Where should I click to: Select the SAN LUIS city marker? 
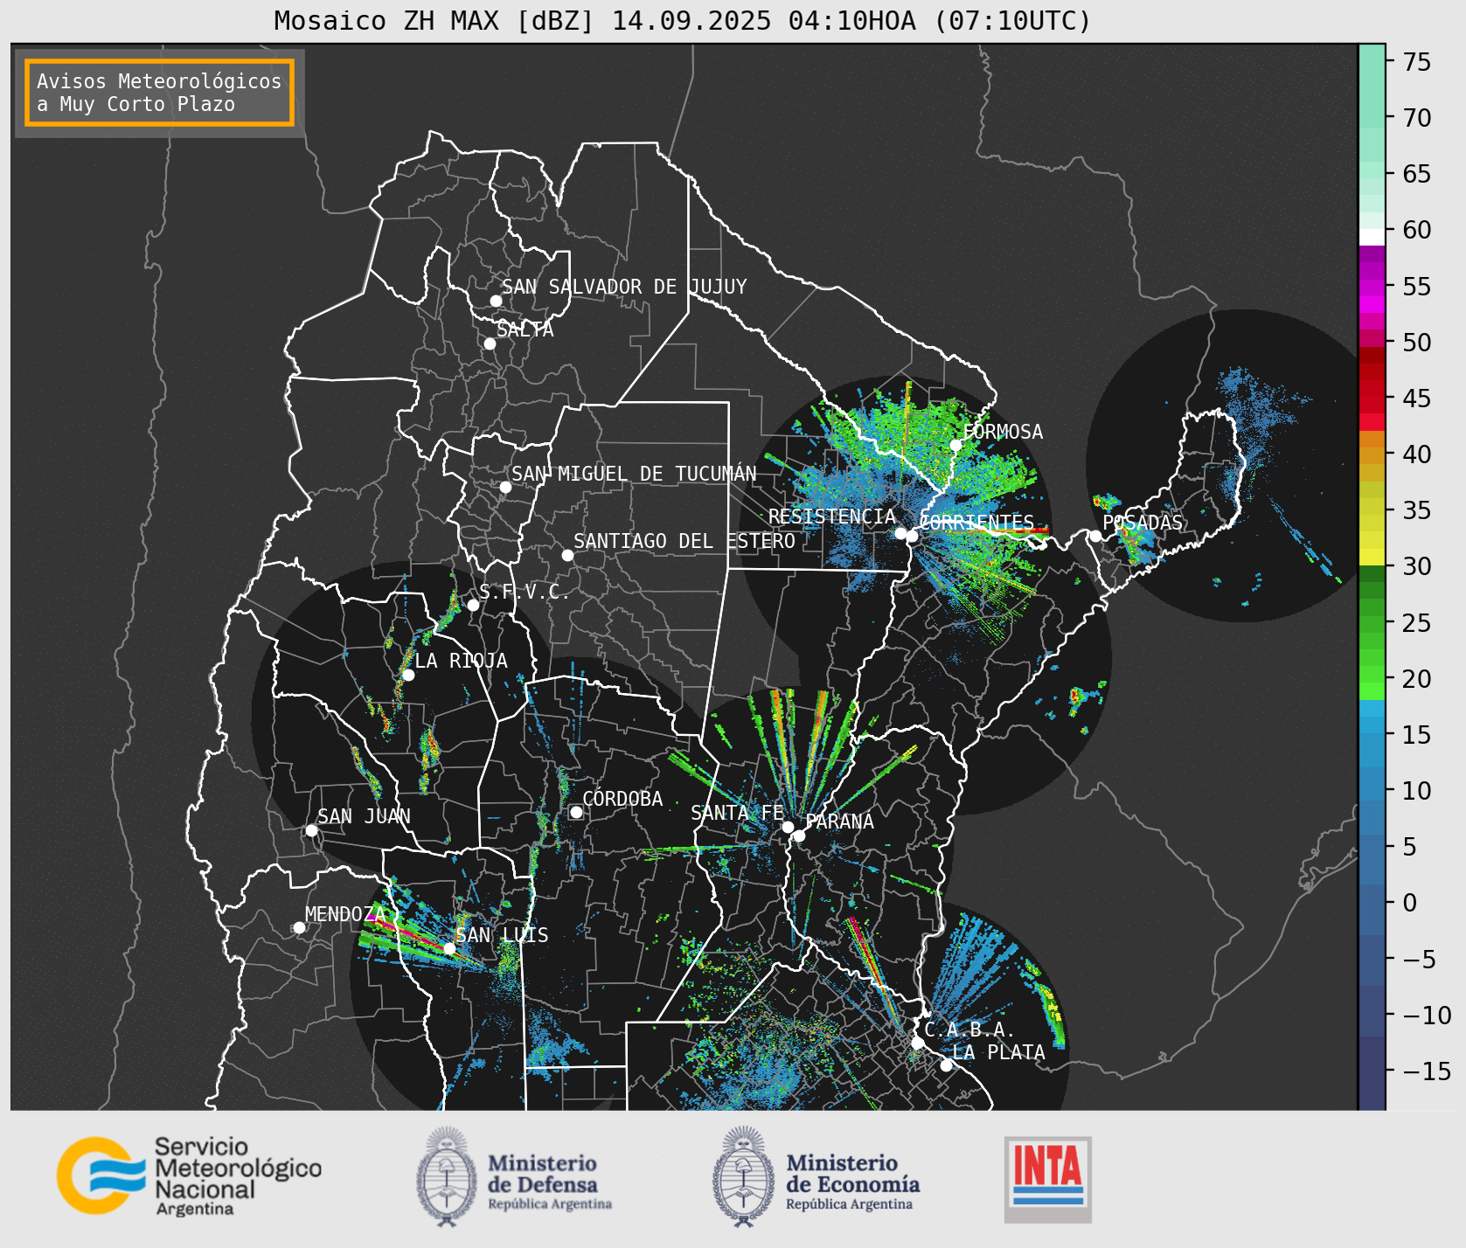coord(449,948)
